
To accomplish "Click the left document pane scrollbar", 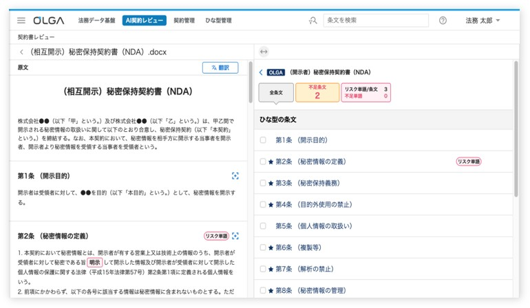I will 251,82.
